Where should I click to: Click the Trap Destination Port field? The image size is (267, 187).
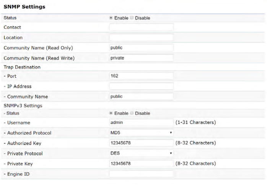coord(141,76)
